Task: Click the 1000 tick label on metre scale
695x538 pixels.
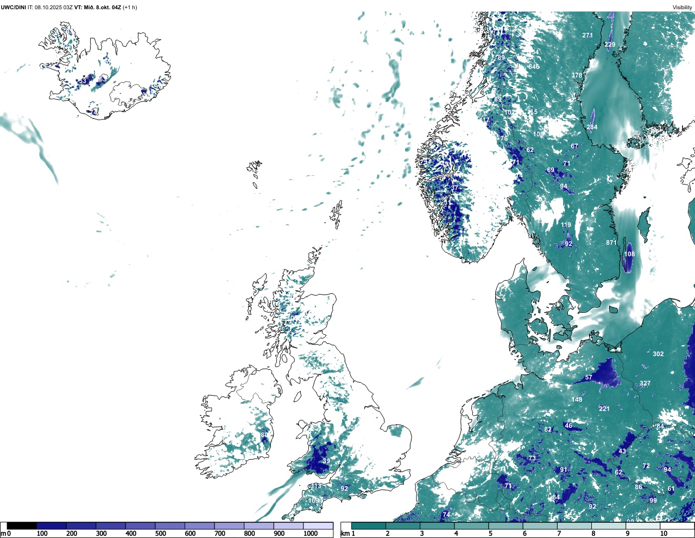Action: 310,534
